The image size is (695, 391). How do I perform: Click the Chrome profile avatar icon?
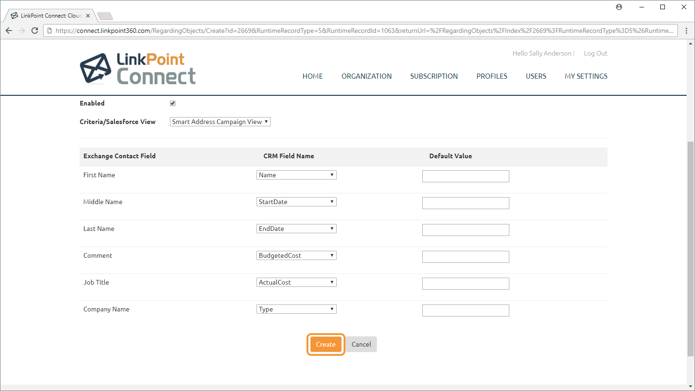pos(619,7)
